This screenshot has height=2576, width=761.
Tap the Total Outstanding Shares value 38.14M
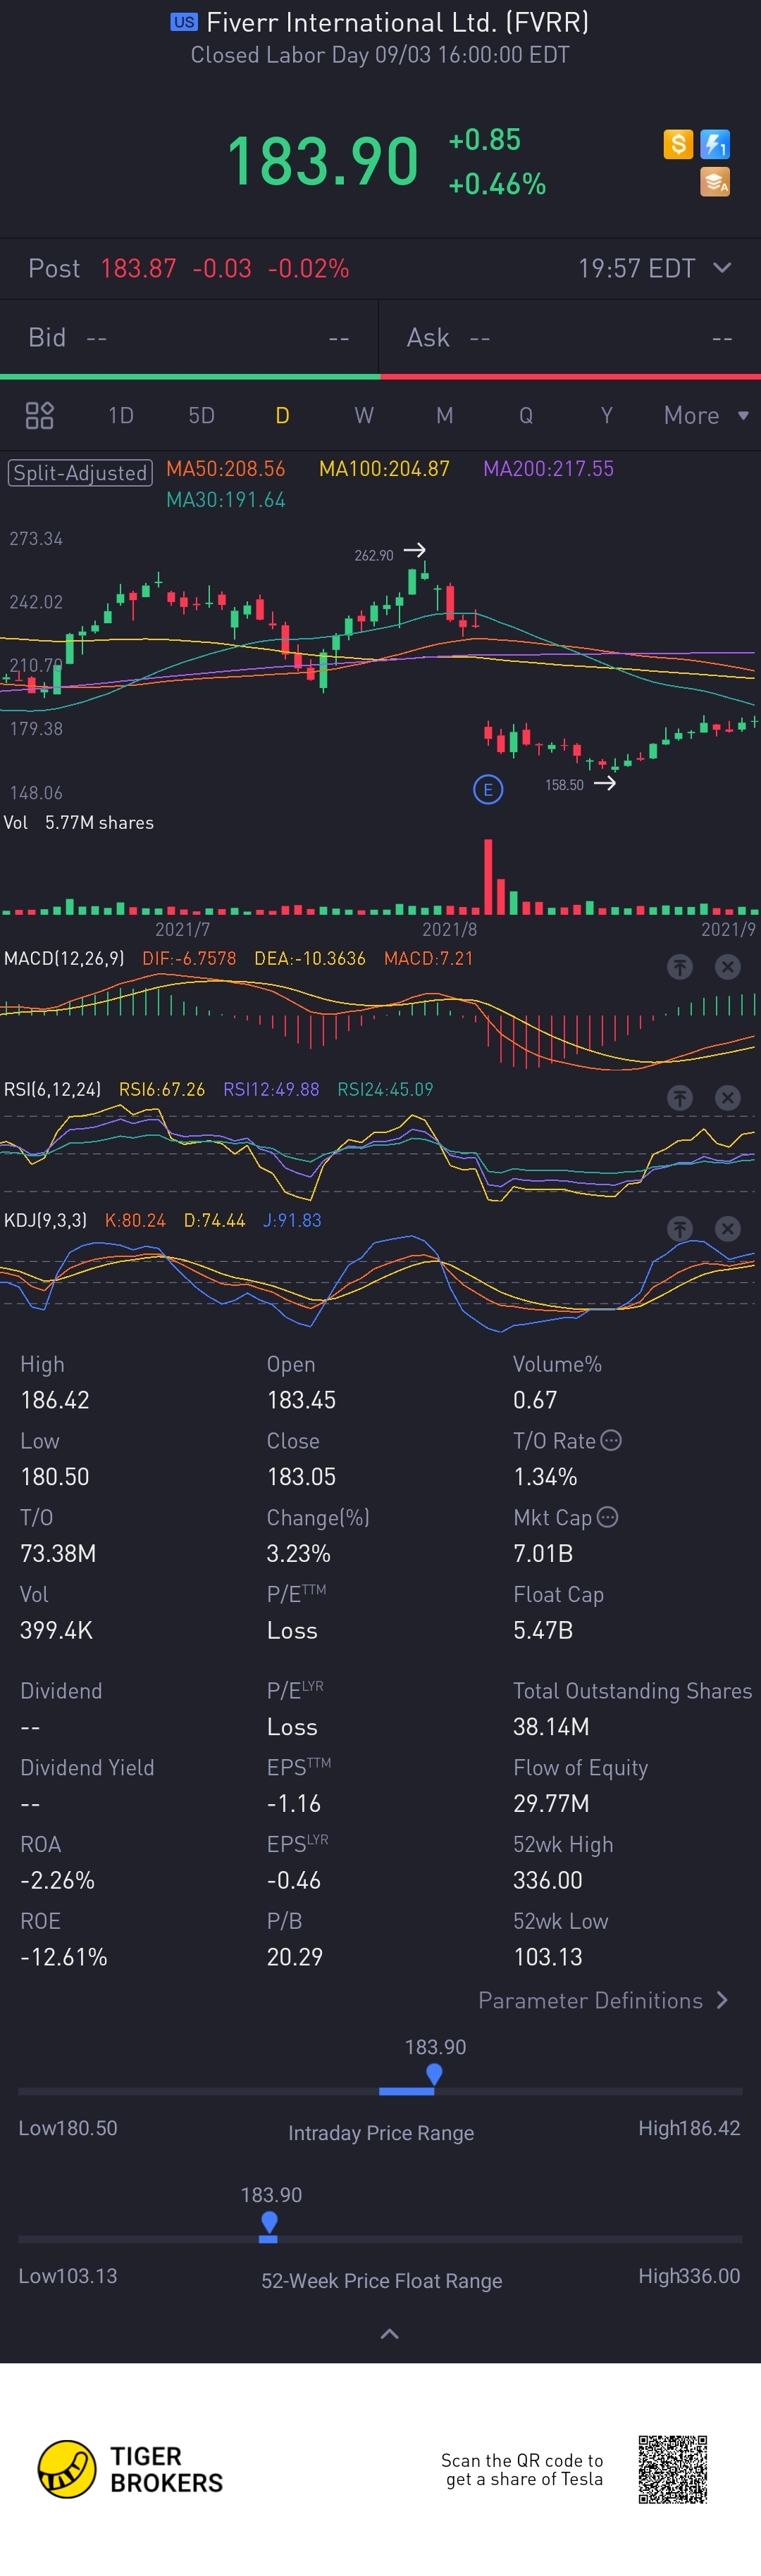551,1727
